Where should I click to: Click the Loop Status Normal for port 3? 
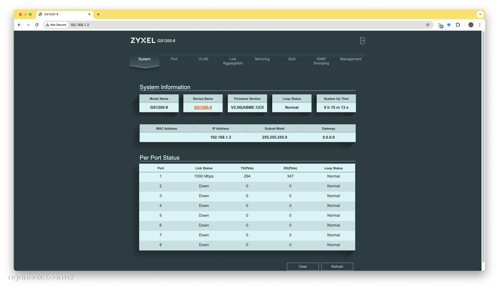333,196
